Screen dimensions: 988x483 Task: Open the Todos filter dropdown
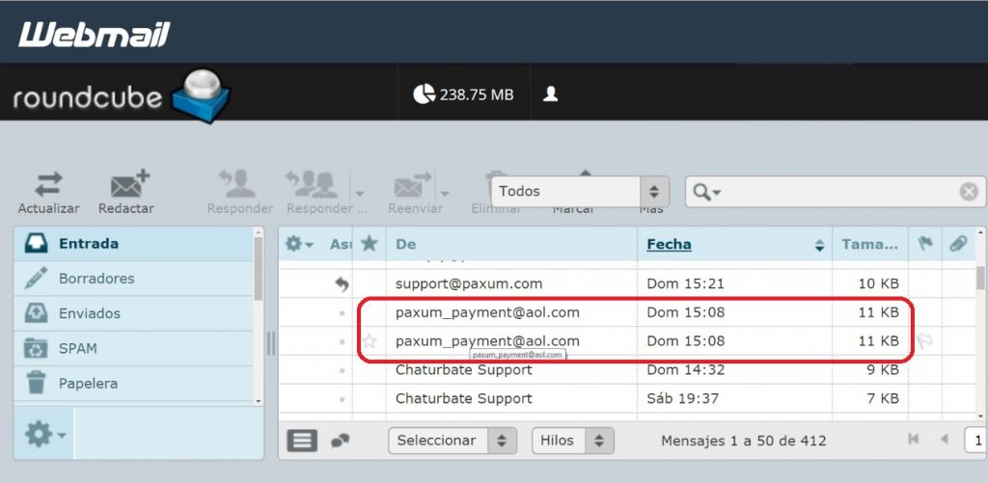580,192
